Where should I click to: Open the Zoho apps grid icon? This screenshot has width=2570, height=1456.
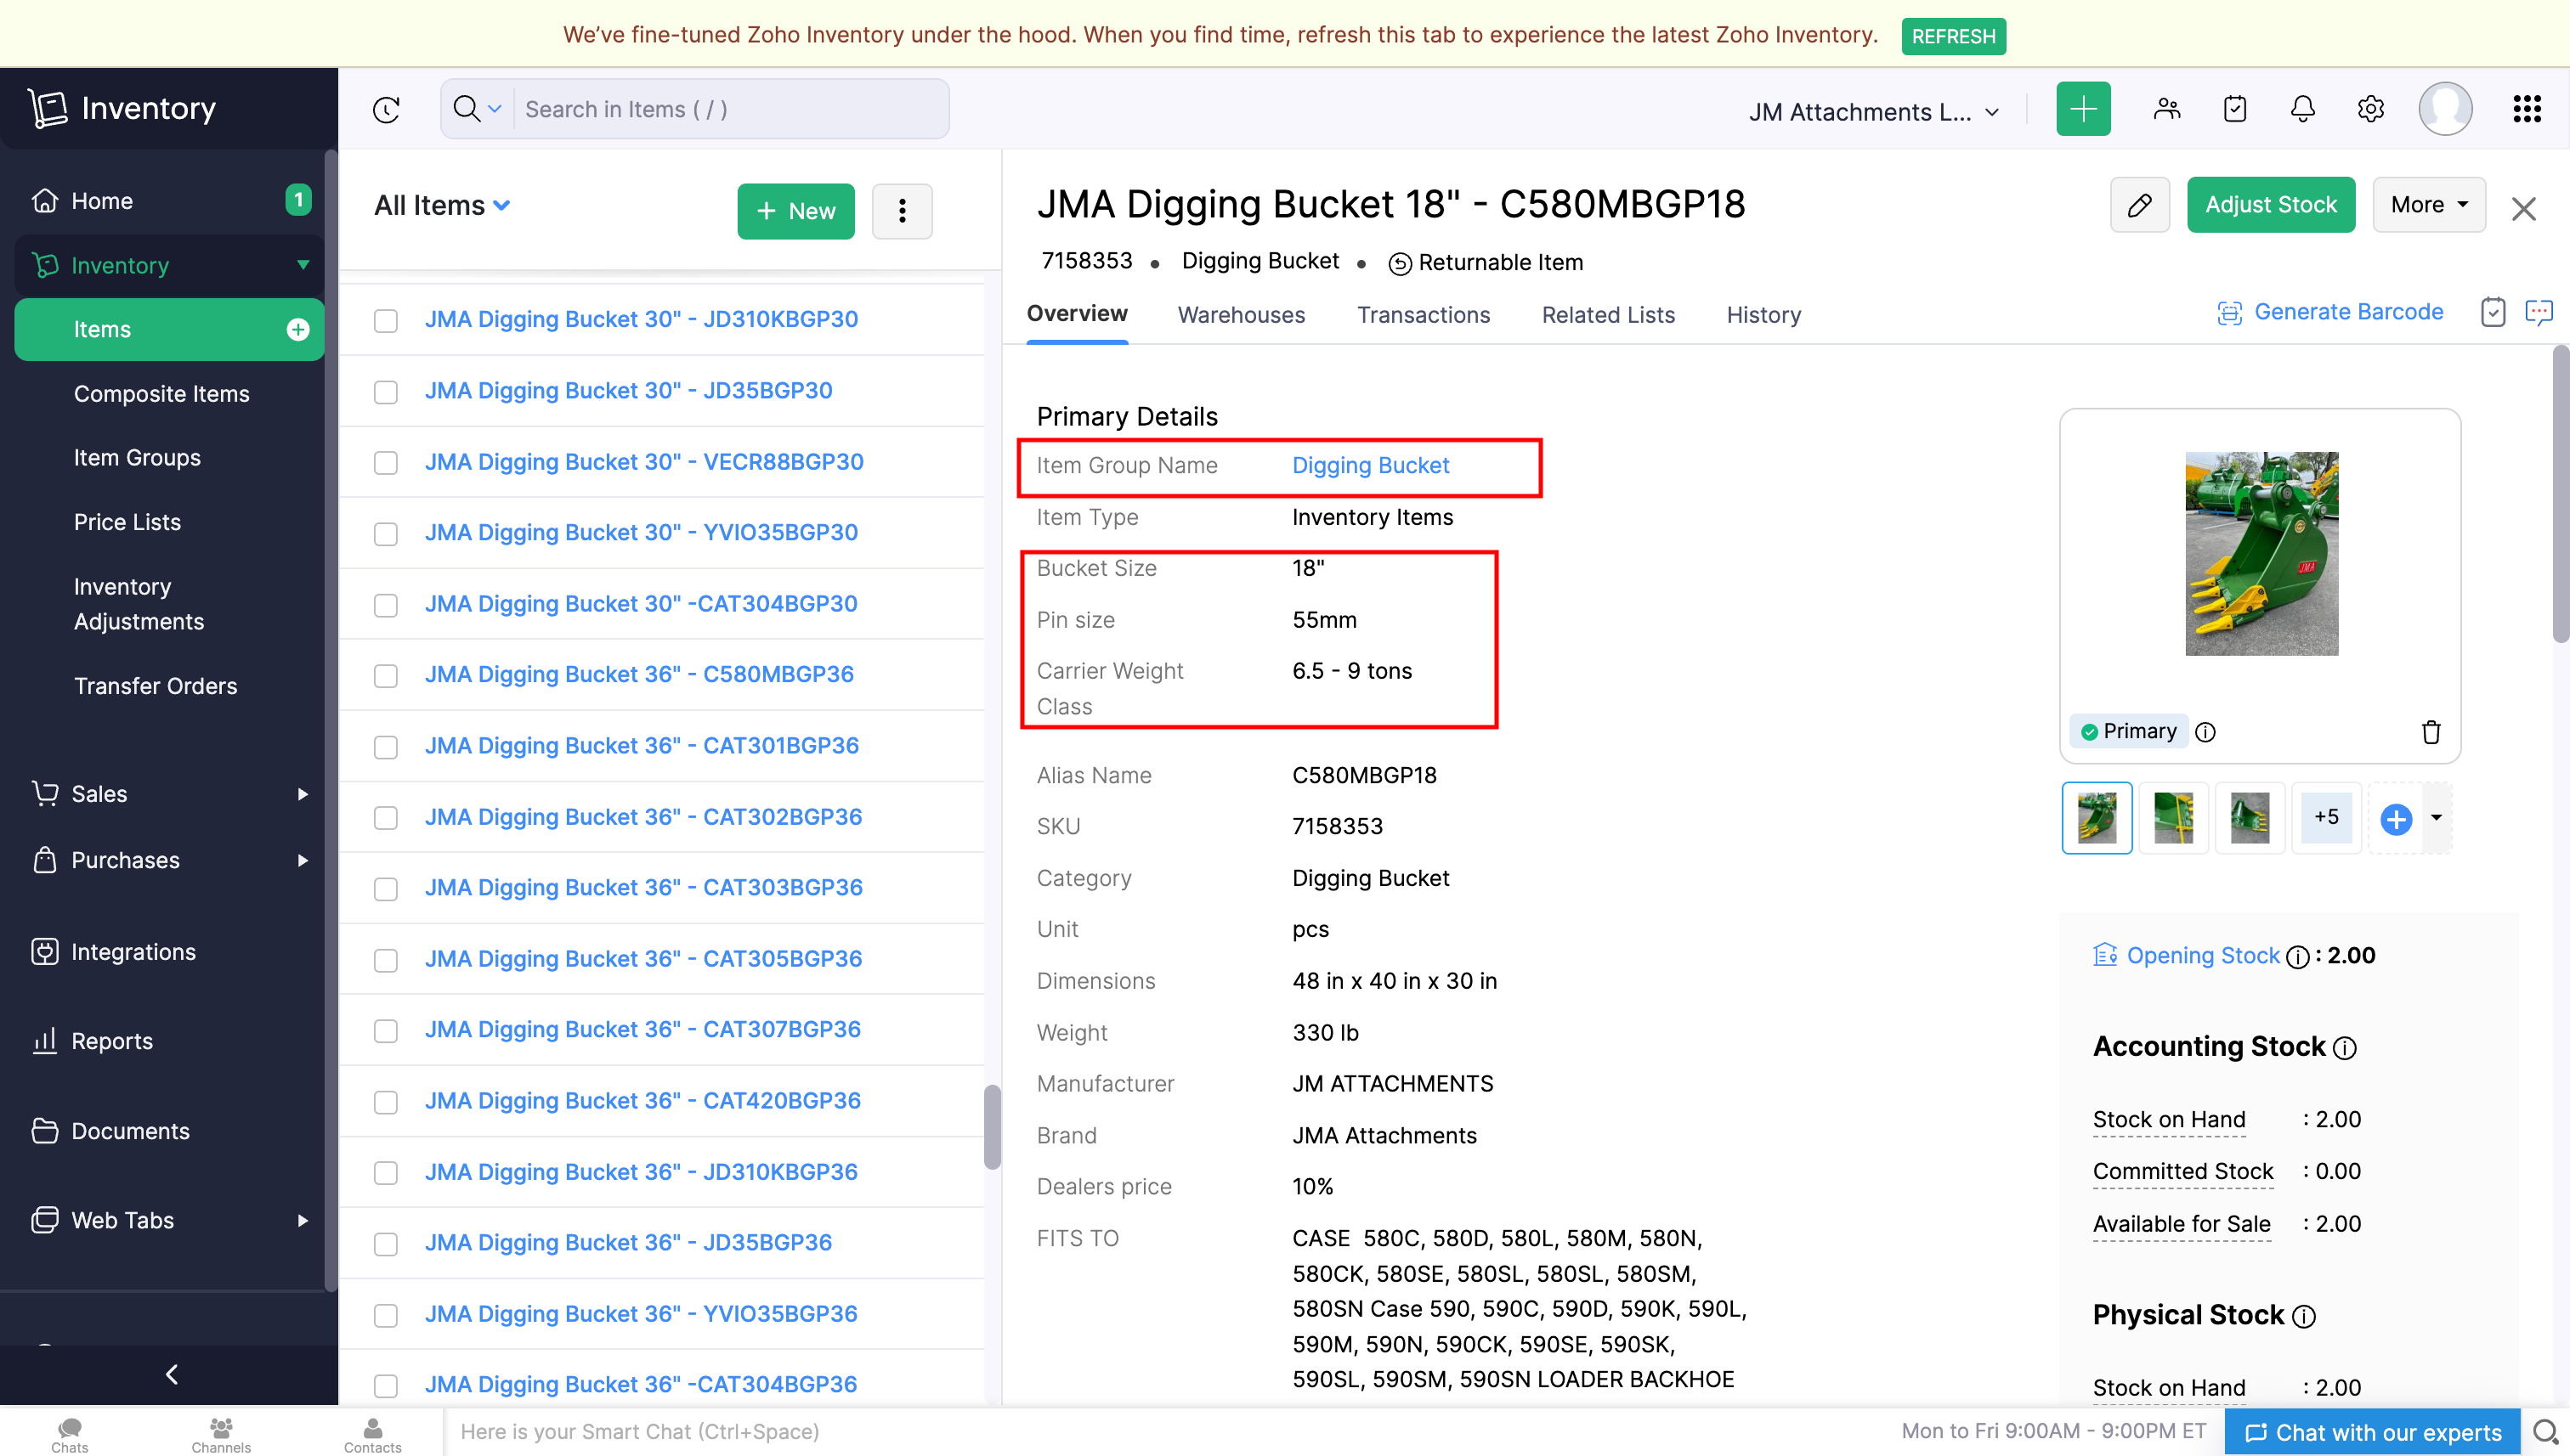2526,109
